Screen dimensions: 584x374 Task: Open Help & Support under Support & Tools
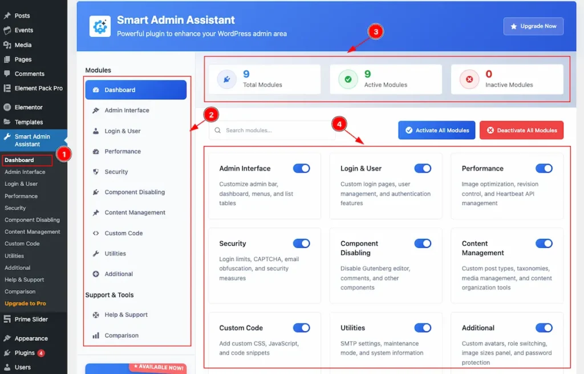tap(136, 315)
